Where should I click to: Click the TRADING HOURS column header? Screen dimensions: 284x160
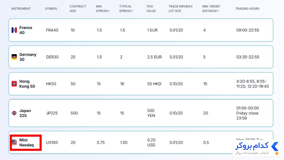(247, 9)
